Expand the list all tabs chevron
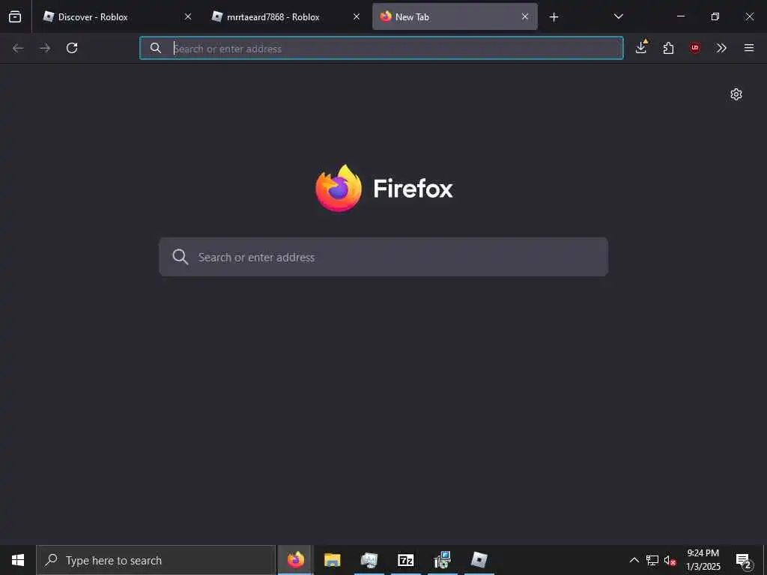This screenshot has width=767, height=575. pyautogui.click(x=618, y=16)
